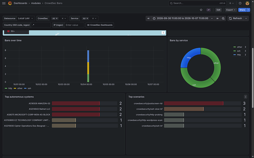Open the map panel info icon
Image resolution: width=254 pixels, height=158 pixels.
[163, 33]
